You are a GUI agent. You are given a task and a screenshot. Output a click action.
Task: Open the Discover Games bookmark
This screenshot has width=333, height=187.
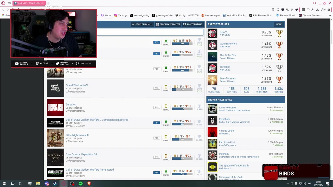[310, 15]
